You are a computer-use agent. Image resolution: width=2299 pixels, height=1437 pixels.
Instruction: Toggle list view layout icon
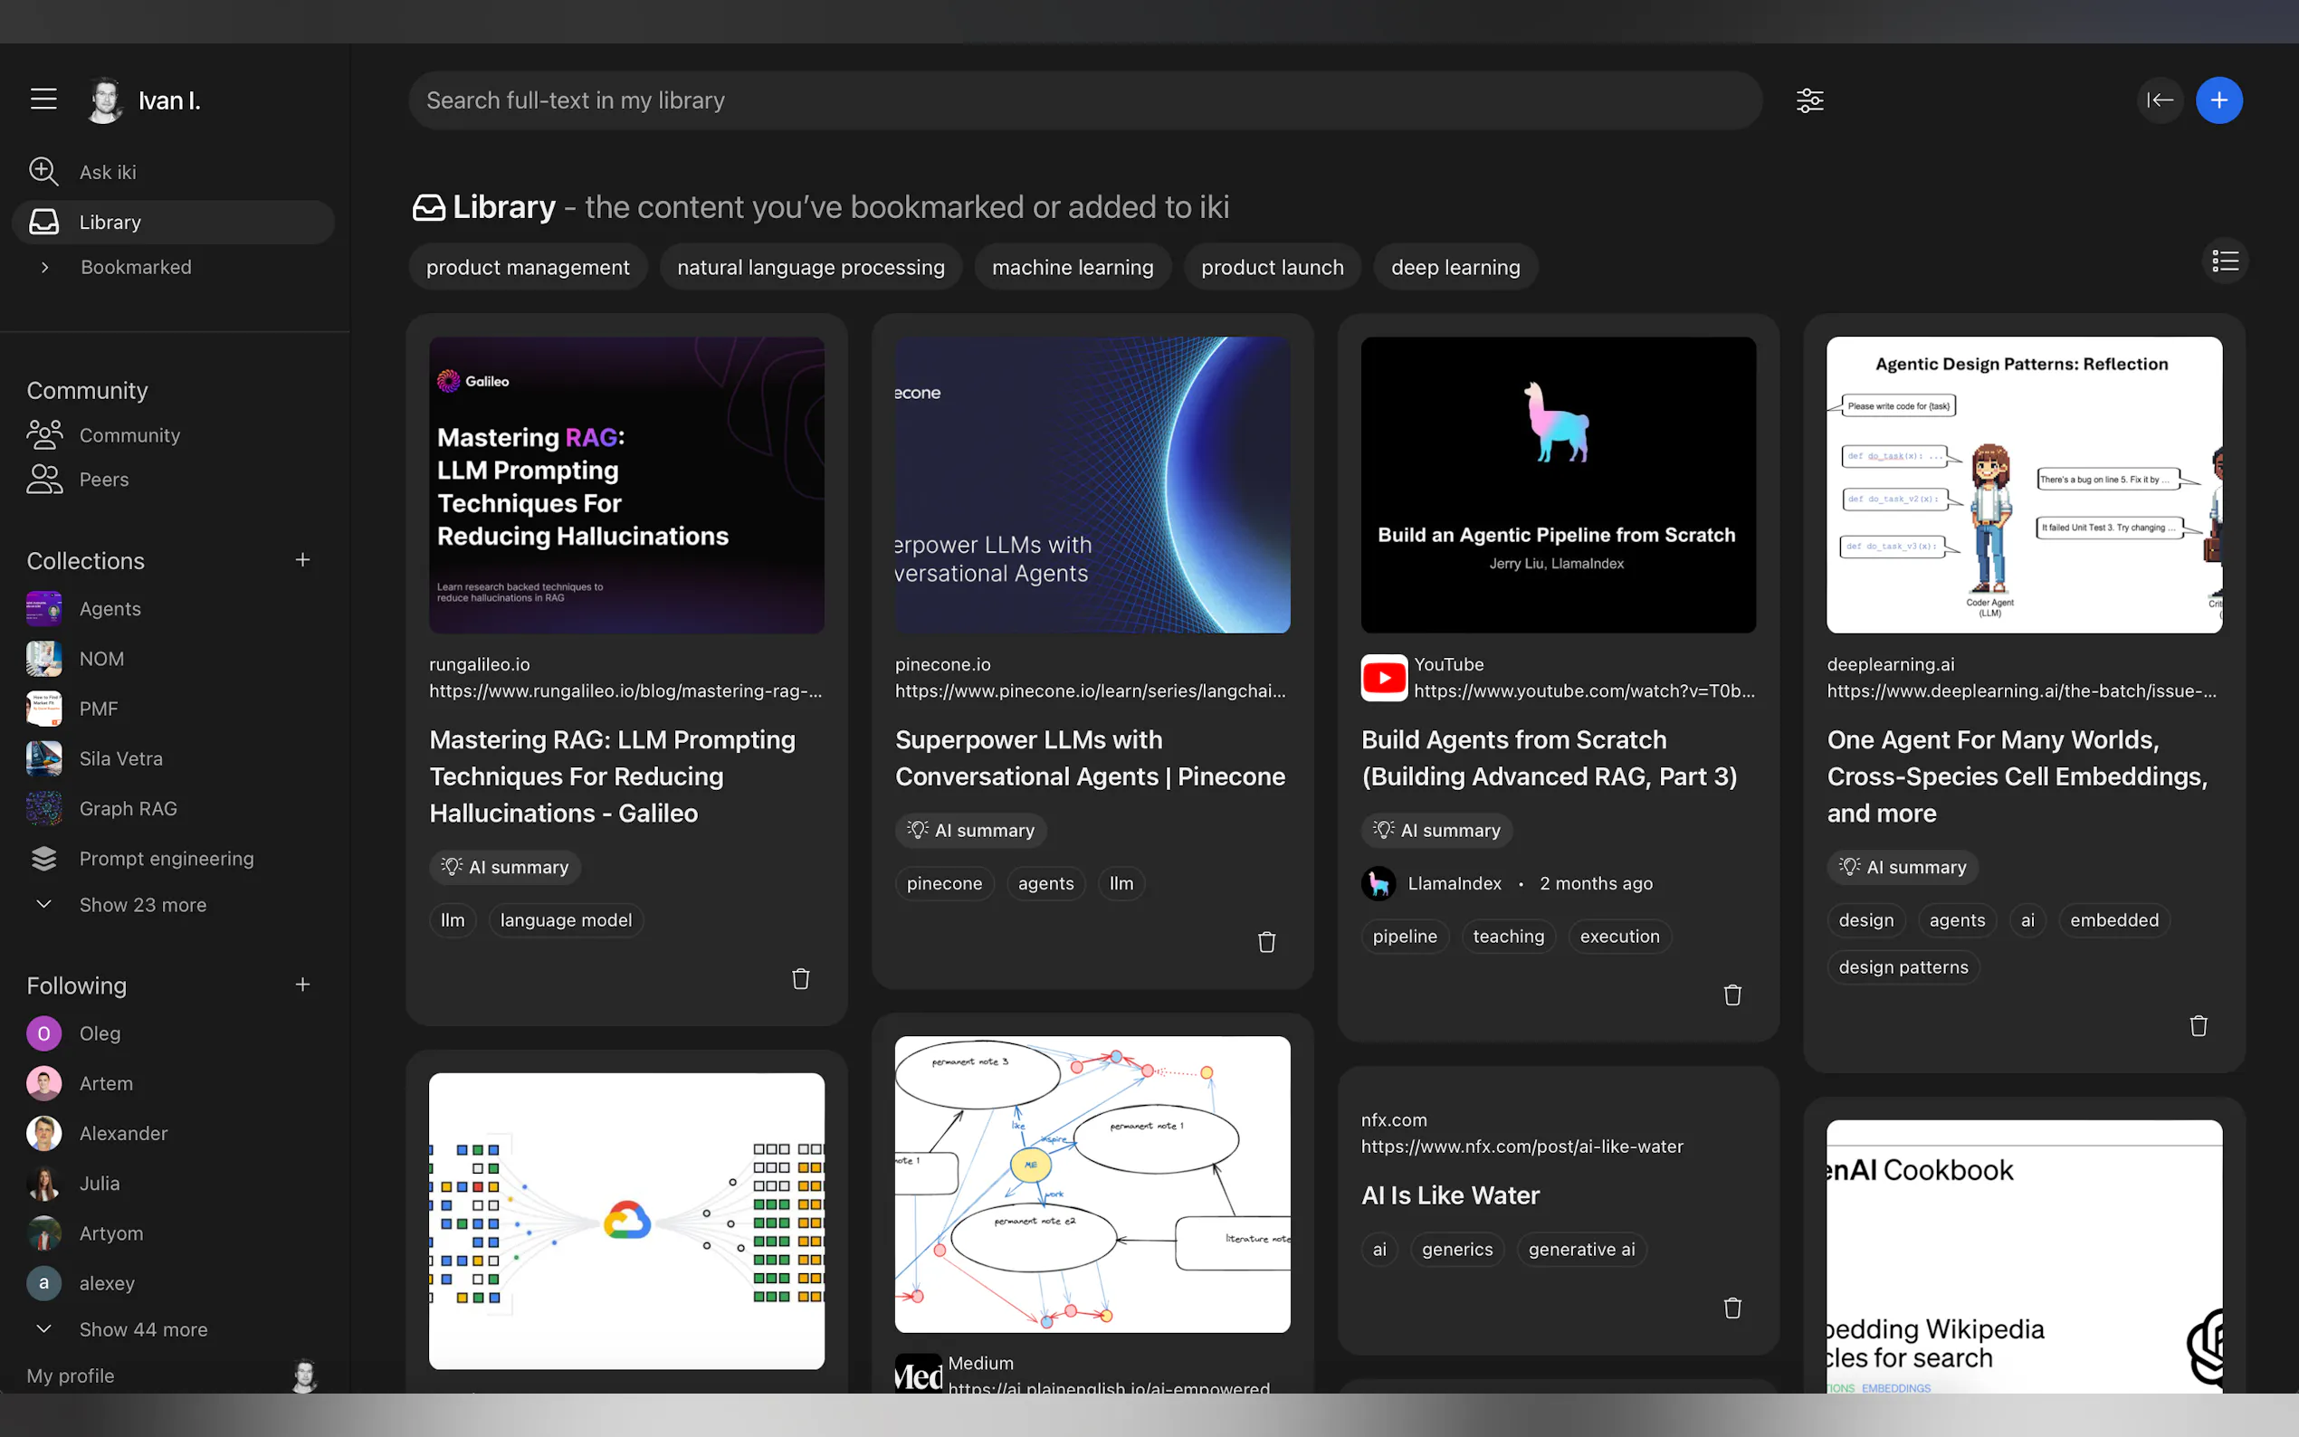(x=2225, y=262)
